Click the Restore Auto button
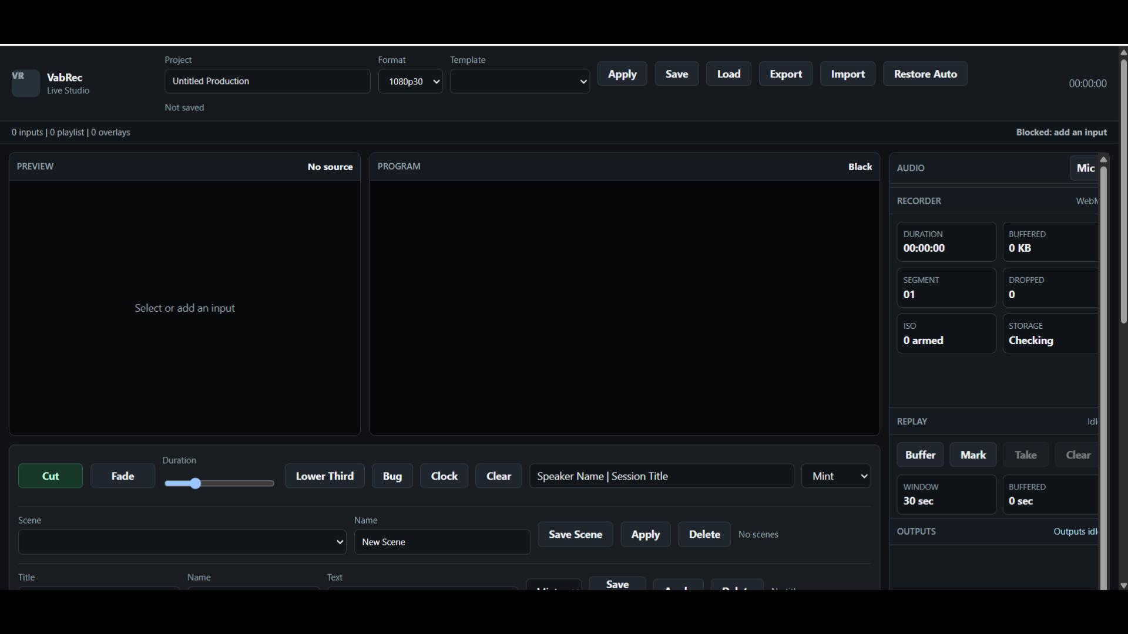Image resolution: width=1128 pixels, height=634 pixels. click(925, 74)
